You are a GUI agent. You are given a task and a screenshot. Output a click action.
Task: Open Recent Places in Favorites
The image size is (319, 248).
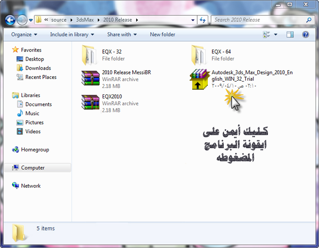pyautogui.click(x=41, y=77)
